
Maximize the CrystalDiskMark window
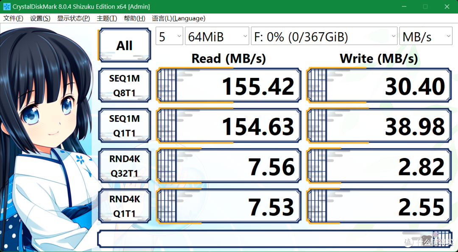pyautogui.click(x=426, y=6)
